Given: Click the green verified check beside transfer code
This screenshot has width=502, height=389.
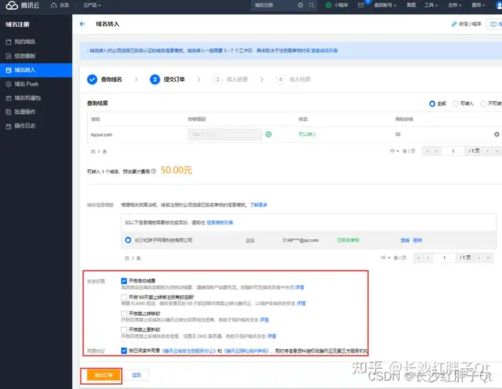Looking at the screenshot, I should click(x=268, y=135).
